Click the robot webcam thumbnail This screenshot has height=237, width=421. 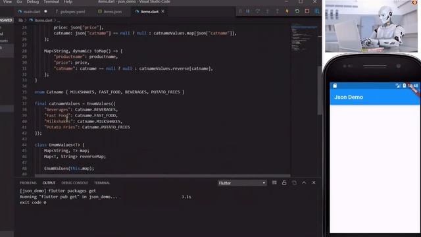click(371, 26)
